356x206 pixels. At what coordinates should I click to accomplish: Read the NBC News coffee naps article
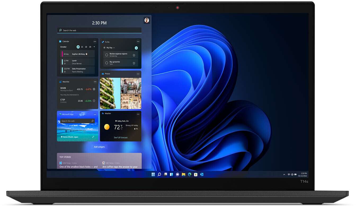(120, 166)
